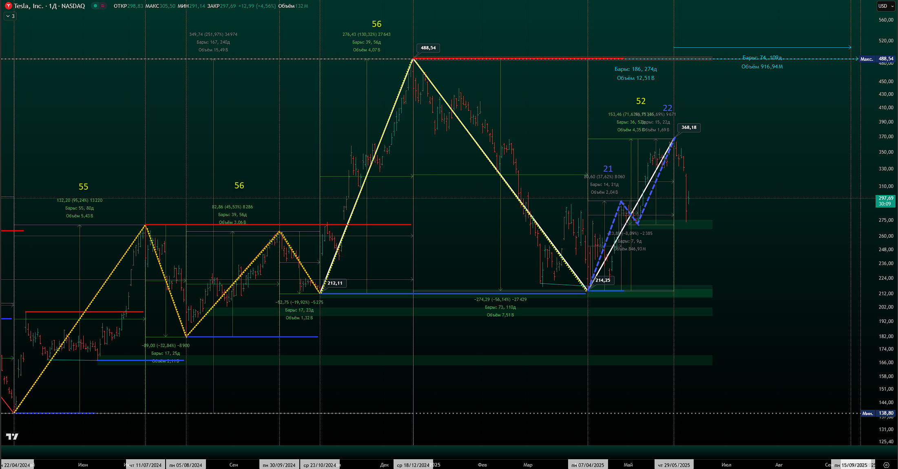Click the 05/08/2024 date label
Image resolution: width=898 pixels, height=469 pixels.
(186, 465)
